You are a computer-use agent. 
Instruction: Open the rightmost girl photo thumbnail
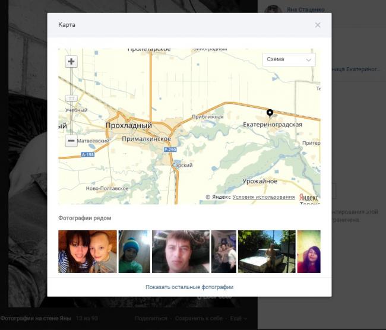[309, 252]
